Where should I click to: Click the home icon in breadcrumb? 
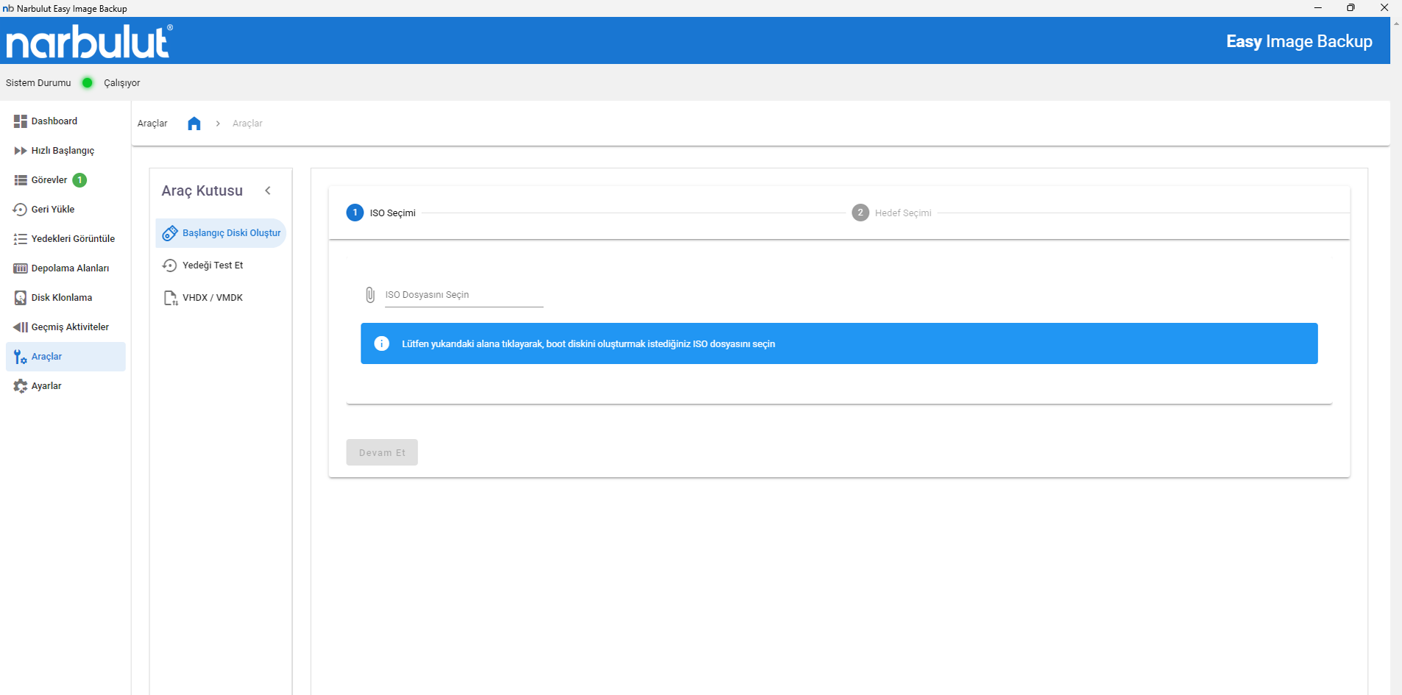[194, 124]
